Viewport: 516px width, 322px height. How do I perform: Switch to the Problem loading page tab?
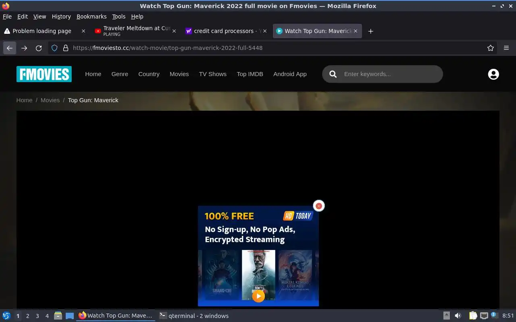click(42, 31)
